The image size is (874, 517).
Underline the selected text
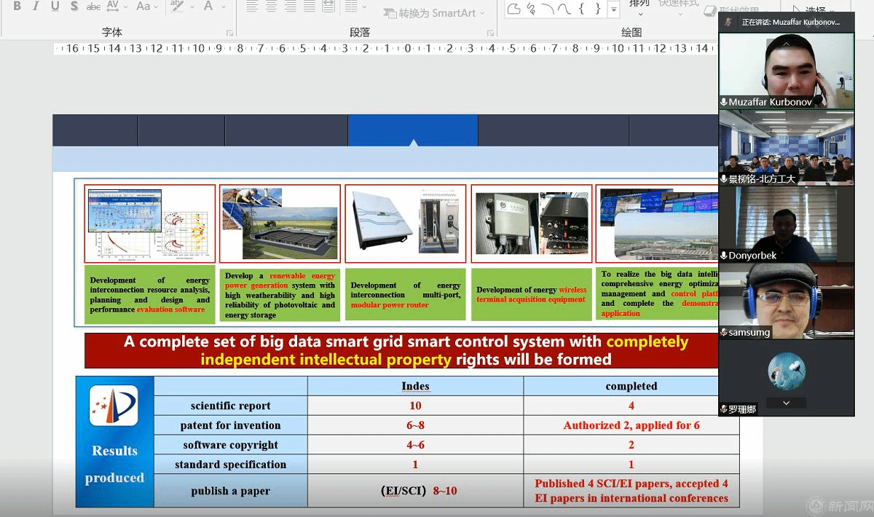pyautogui.click(x=55, y=7)
